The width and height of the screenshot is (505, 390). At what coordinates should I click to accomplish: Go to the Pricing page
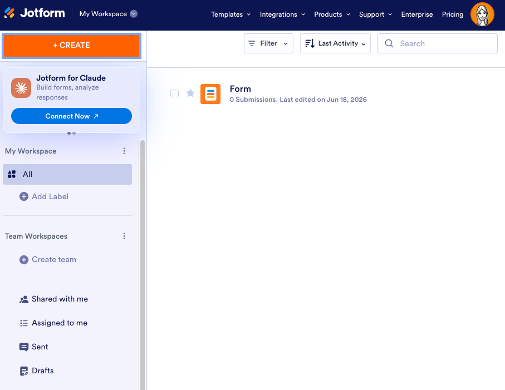[x=453, y=14]
